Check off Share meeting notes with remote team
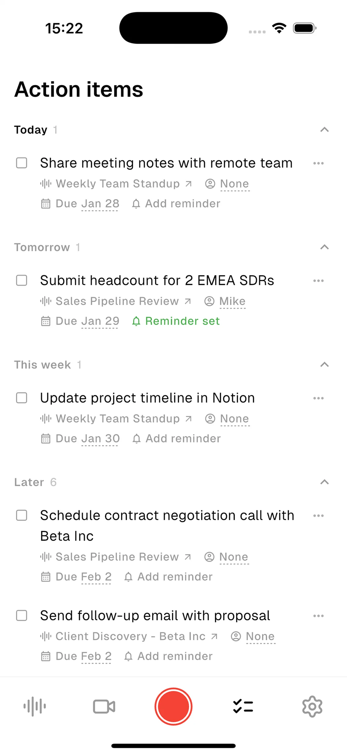This screenshot has height=755, width=347. coord(22,163)
